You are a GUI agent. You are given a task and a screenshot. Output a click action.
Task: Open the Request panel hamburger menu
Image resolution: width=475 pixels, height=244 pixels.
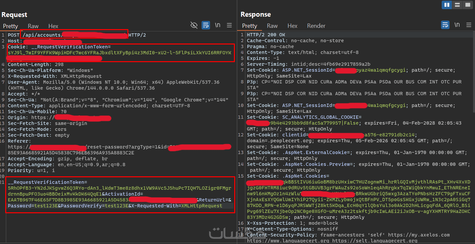click(x=229, y=25)
